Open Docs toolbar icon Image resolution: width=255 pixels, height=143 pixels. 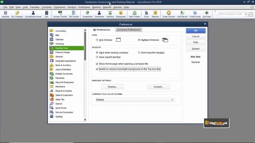(x=146, y=14)
